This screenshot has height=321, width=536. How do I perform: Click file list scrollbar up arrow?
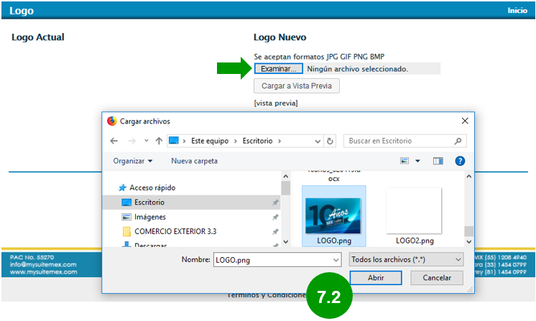[x=468, y=177]
